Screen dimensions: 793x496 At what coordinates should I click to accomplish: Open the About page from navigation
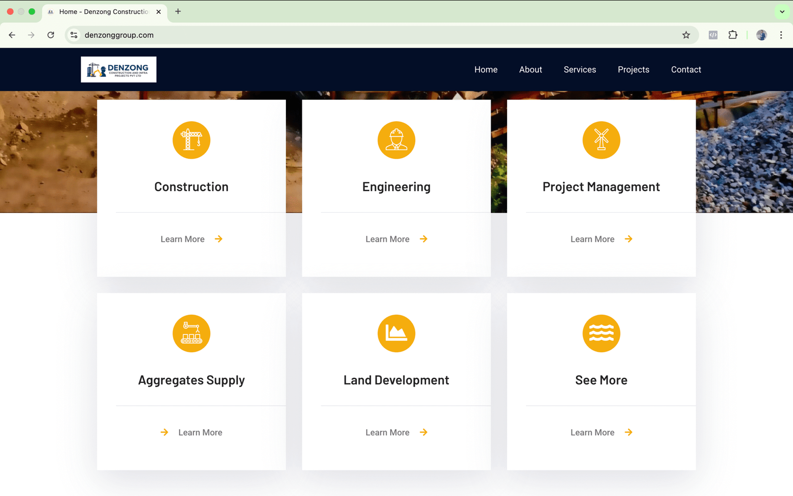[x=530, y=70]
